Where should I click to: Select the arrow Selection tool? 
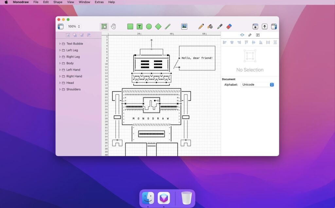[x=104, y=26]
